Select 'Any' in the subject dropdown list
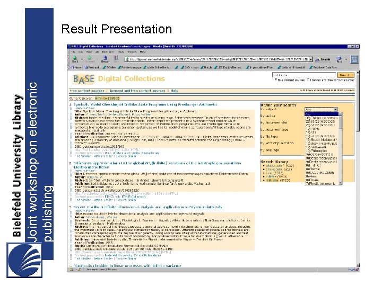The height and width of the screenshot is (286, 382). [322, 114]
